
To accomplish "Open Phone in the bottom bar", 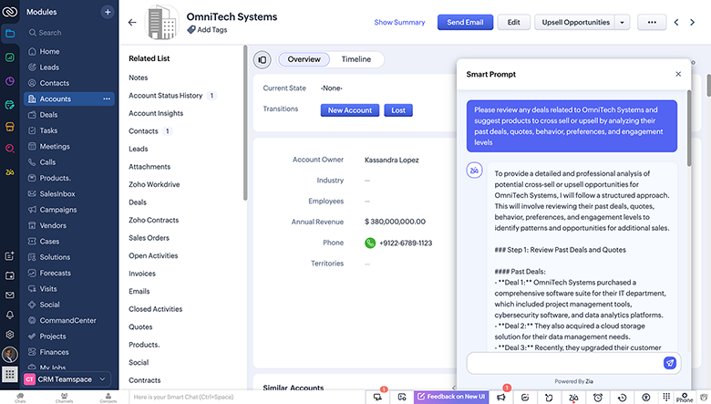I will point(685,398).
